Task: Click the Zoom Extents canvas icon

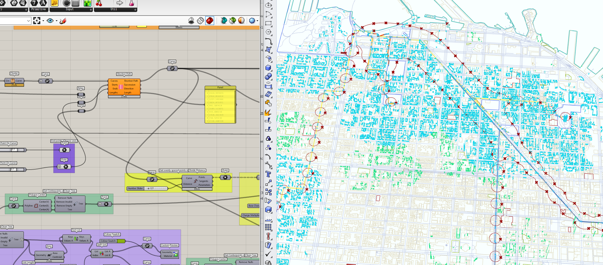Action: click(37, 21)
